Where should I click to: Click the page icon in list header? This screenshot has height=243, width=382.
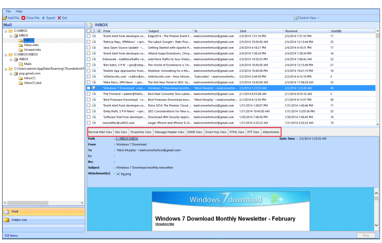93,31
